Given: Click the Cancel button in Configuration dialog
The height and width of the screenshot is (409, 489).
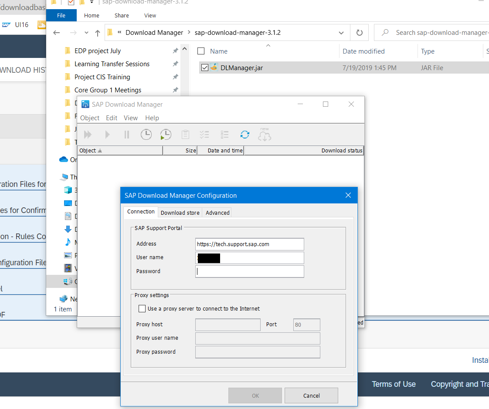Looking at the screenshot, I should coord(311,395).
